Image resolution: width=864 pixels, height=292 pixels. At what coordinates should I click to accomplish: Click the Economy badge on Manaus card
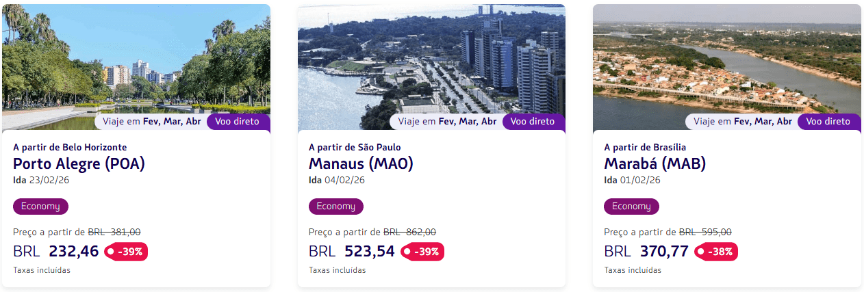pos(336,207)
